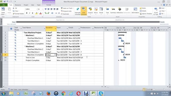Click the Format Painter tool
Screen dimensions: 171x96
point(18,14)
